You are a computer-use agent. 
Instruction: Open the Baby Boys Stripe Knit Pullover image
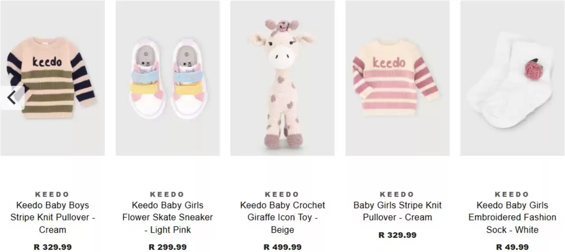(x=52, y=78)
